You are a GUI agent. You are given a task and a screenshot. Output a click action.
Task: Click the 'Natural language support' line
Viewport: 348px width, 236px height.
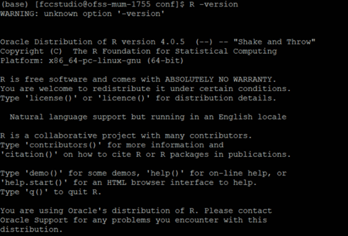click(148, 117)
